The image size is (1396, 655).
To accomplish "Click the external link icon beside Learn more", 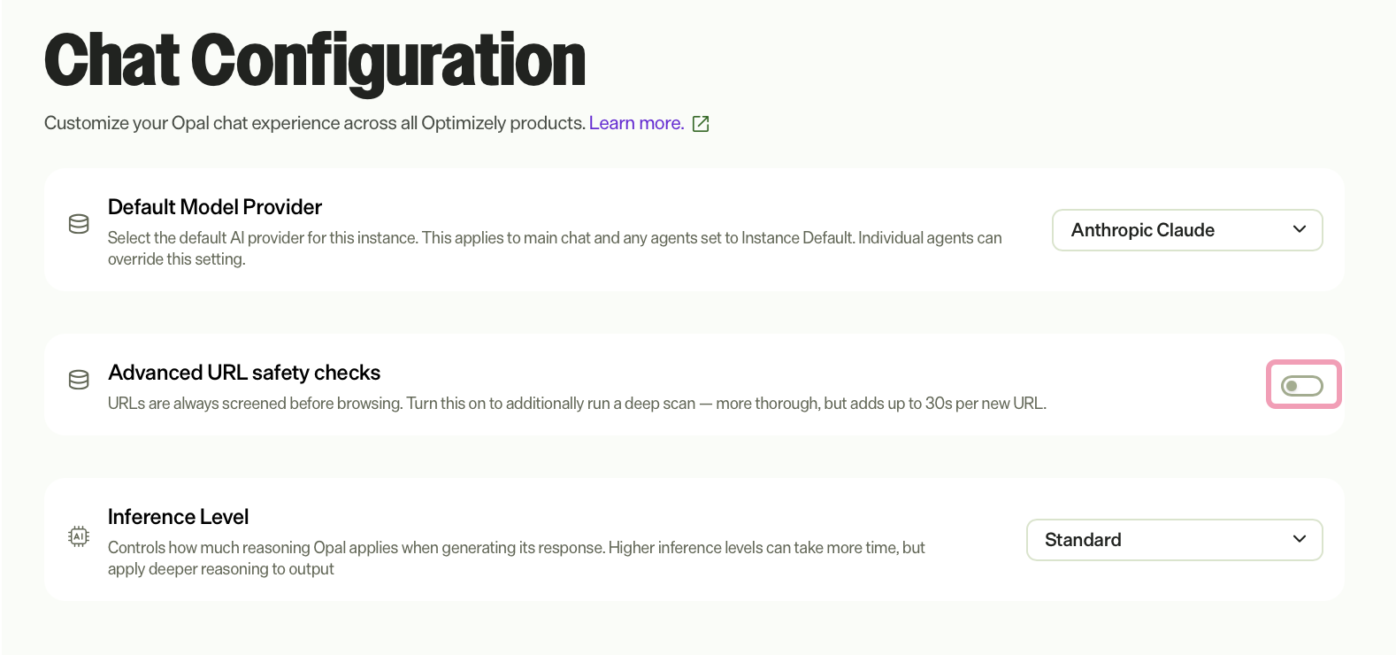I will (701, 124).
